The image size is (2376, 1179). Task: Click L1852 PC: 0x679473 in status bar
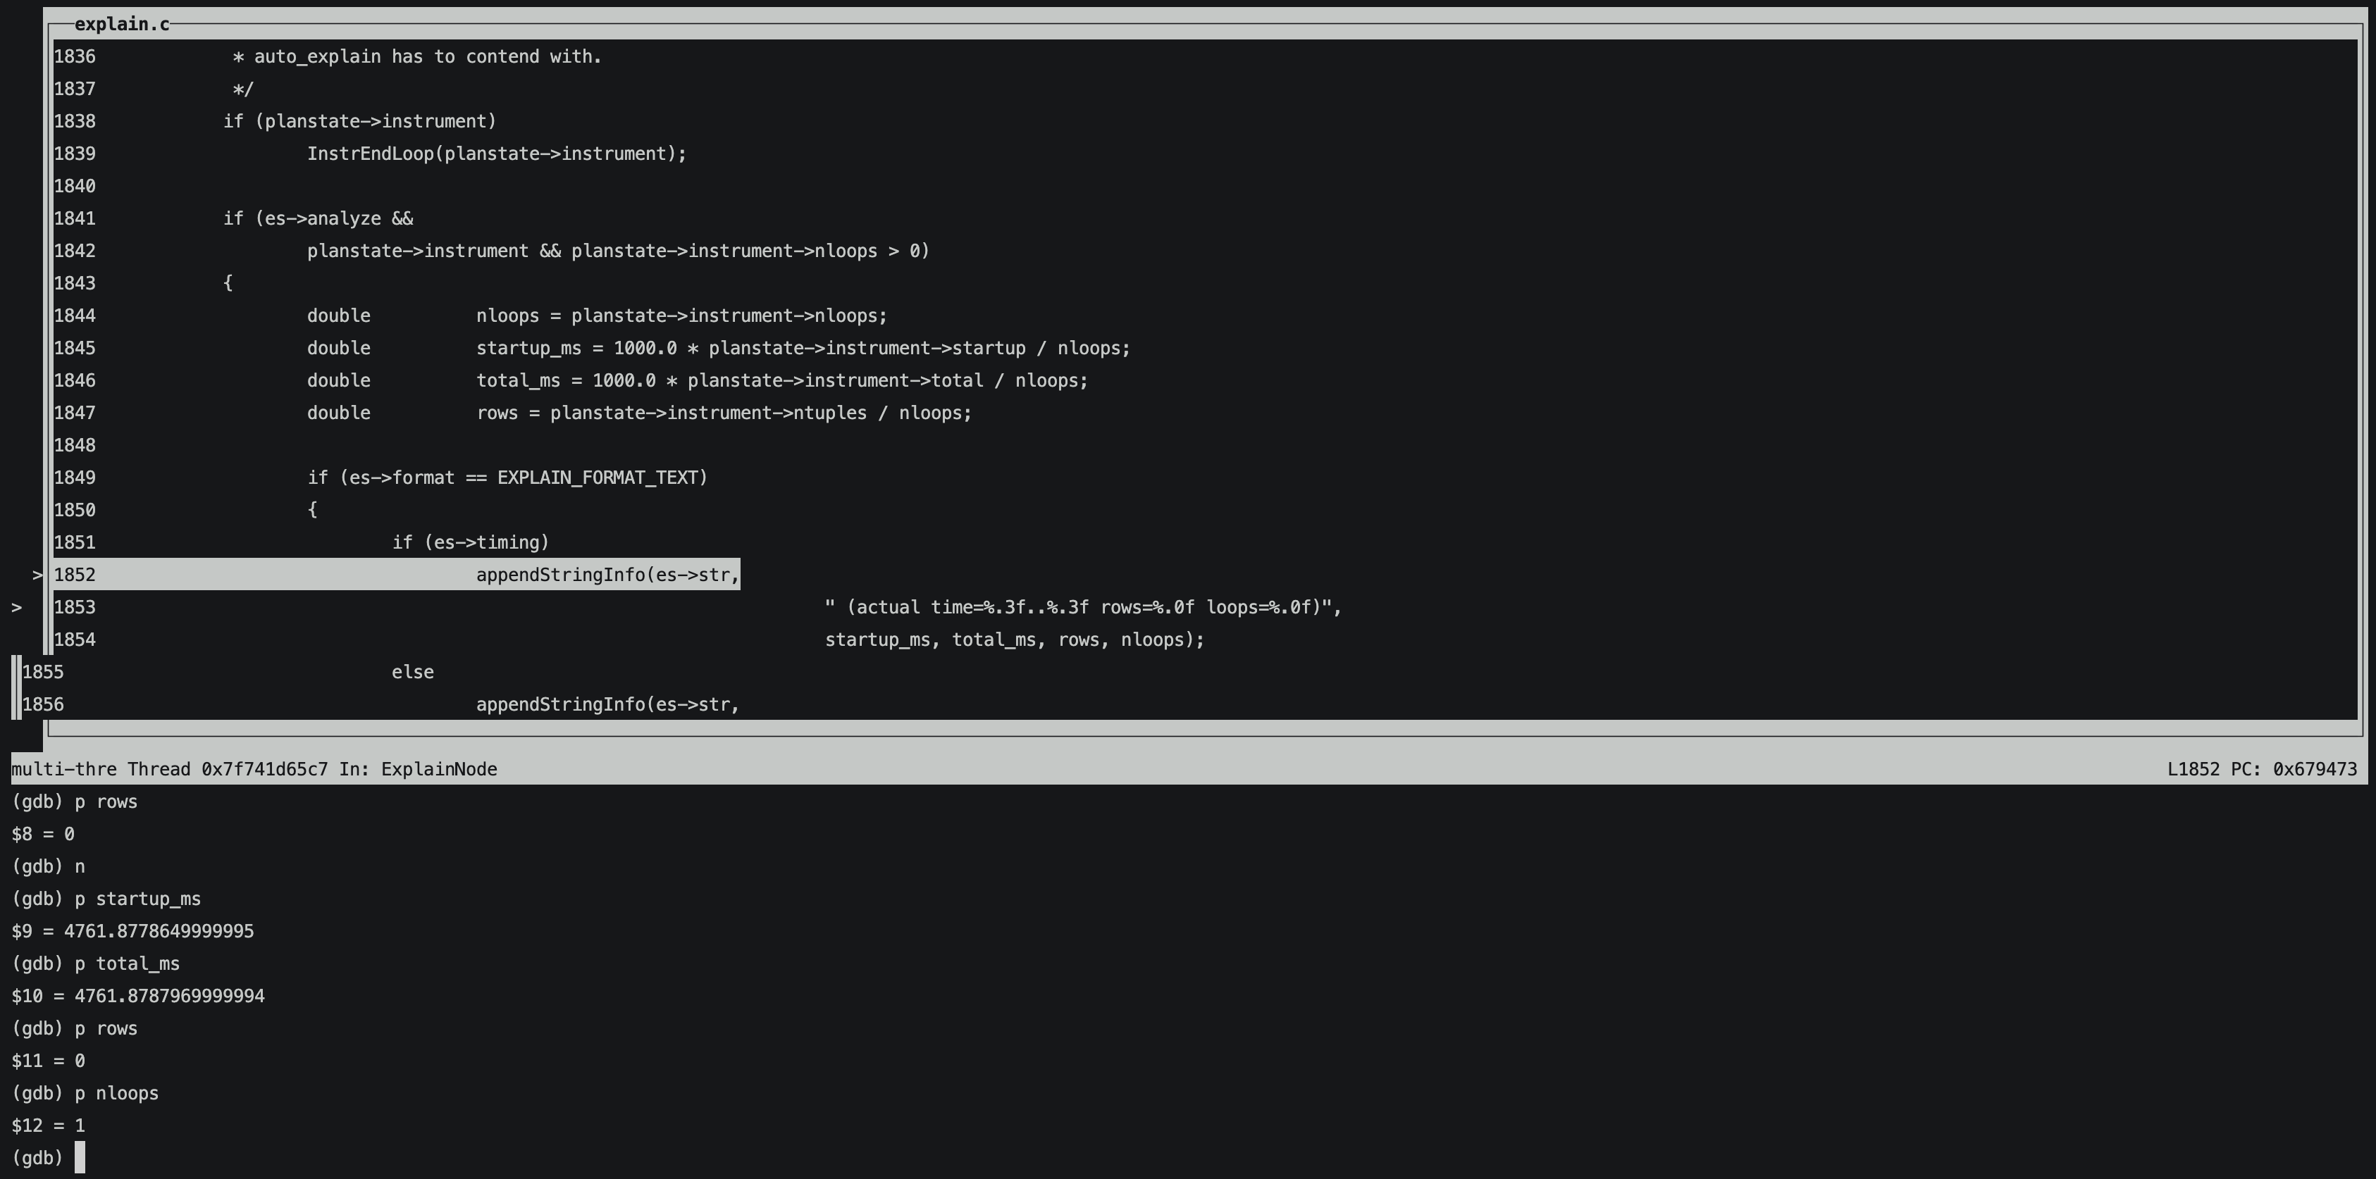click(2262, 769)
